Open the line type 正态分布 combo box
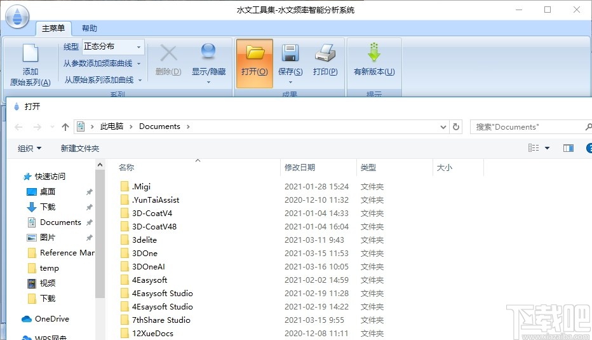The height and width of the screenshot is (340, 592). (113, 46)
